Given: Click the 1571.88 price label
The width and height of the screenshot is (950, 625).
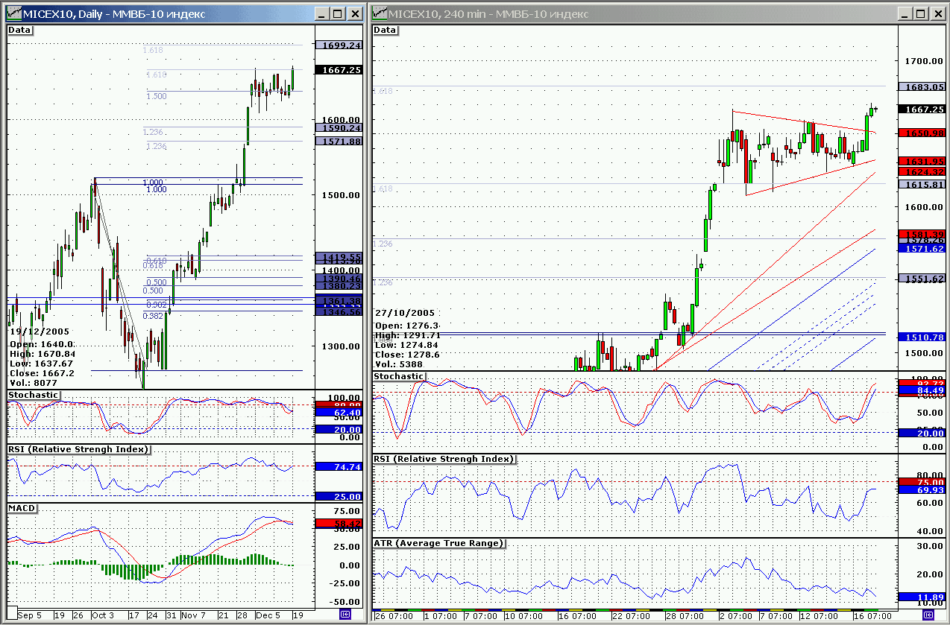Looking at the screenshot, I should (339, 142).
